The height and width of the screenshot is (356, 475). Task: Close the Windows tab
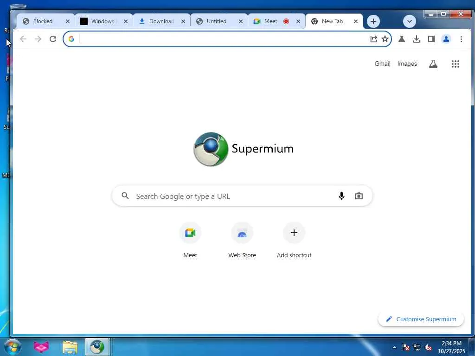(126, 21)
